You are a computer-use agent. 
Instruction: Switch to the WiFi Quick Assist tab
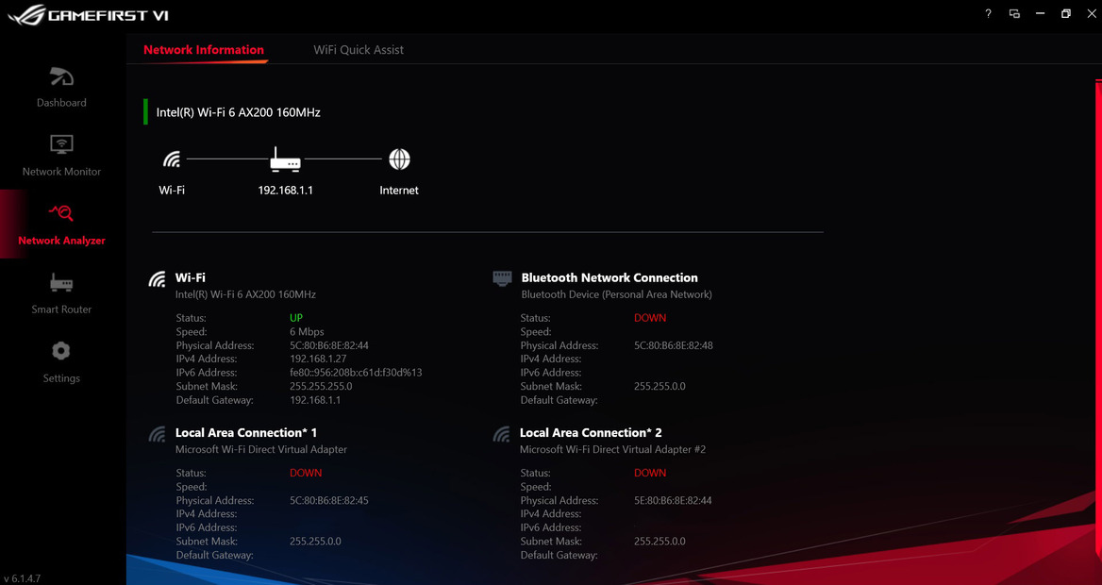point(359,50)
